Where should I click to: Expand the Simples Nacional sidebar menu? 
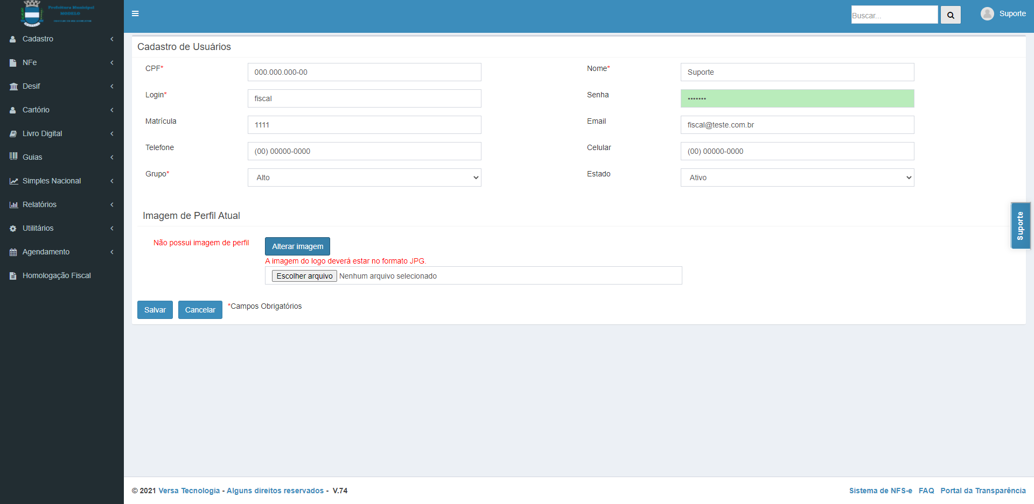click(52, 181)
